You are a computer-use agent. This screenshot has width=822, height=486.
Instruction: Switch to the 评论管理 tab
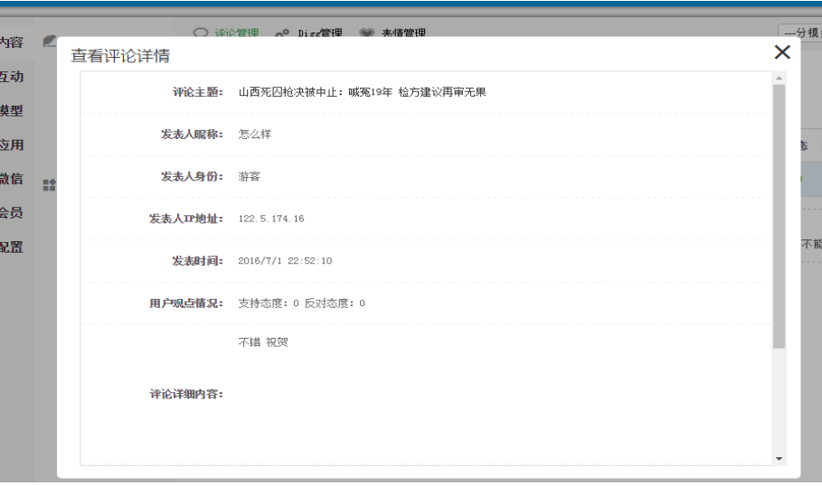click(236, 33)
